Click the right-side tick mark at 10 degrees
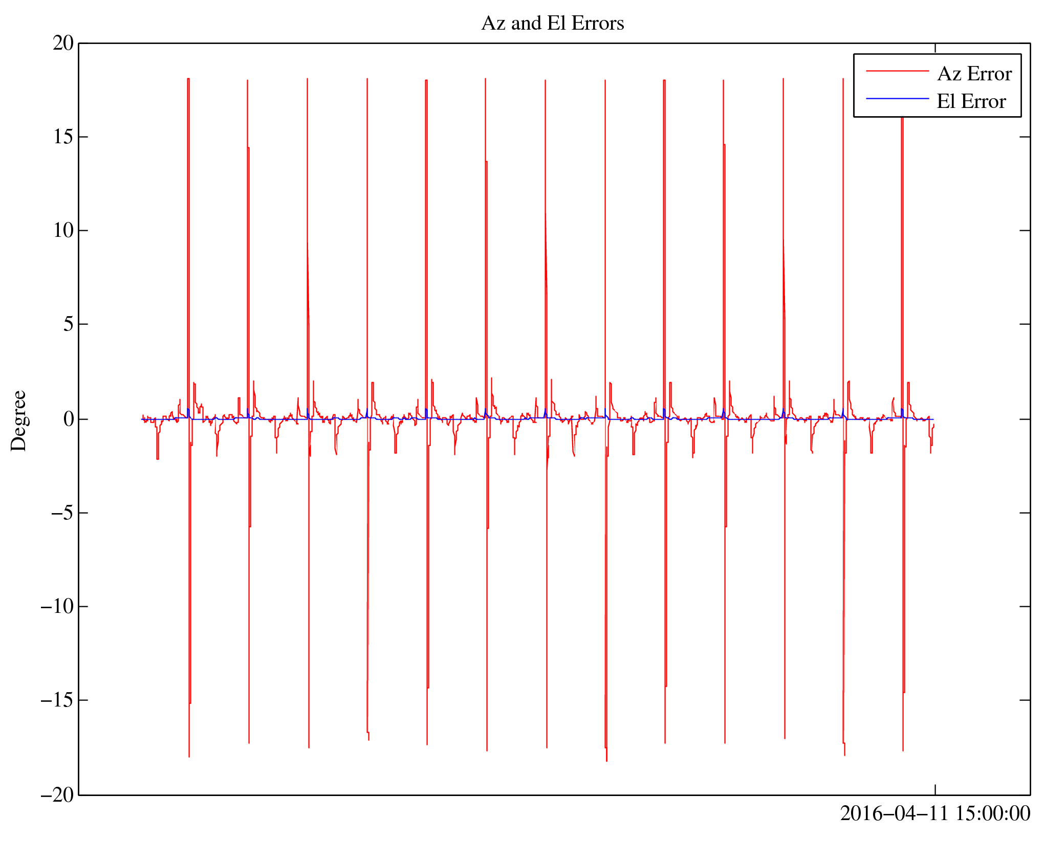The width and height of the screenshot is (1045, 861). point(1025,231)
